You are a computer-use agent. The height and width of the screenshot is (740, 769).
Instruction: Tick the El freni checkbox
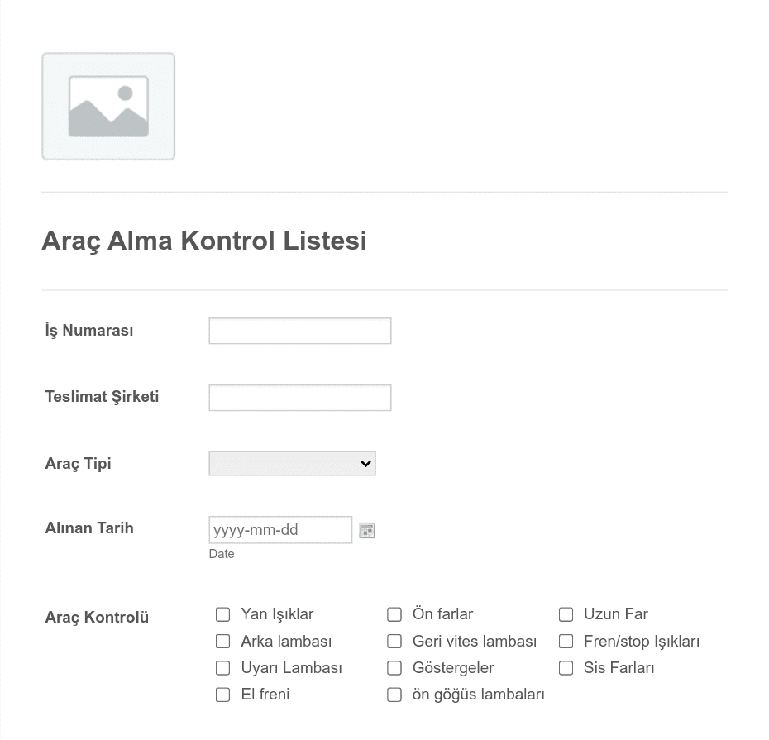tap(222, 695)
